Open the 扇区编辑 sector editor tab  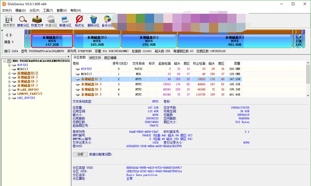click(111, 58)
